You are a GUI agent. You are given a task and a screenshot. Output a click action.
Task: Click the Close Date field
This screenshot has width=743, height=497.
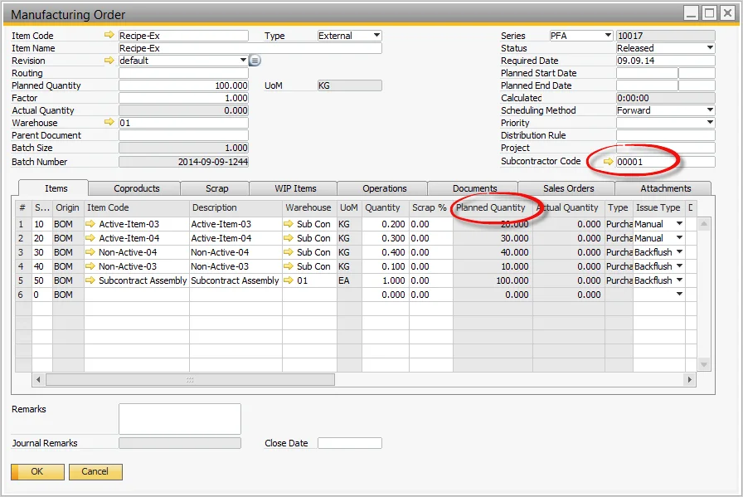pyautogui.click(x=350, y=443)
